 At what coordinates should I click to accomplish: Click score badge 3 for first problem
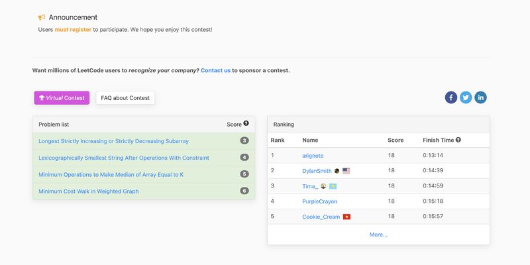coord(244,140)
